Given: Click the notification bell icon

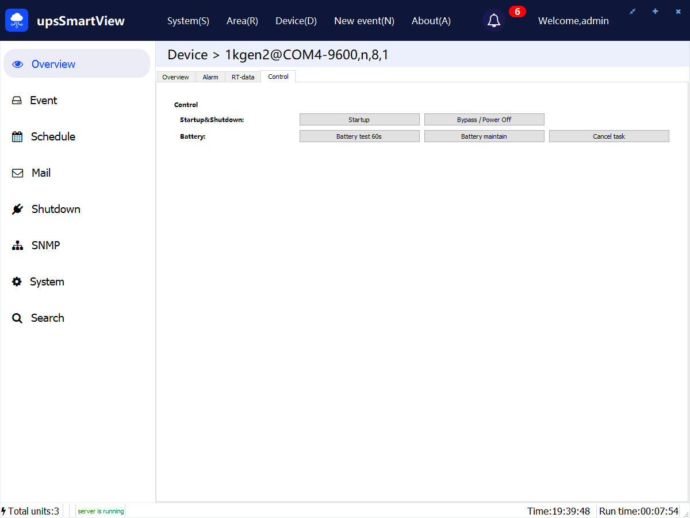Looking at the screenshot, I should tap(493, 21).
